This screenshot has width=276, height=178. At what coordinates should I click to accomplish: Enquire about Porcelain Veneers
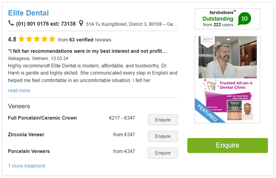(163, 153)
